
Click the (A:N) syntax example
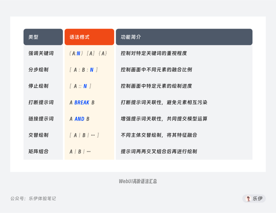pyautogui.click(x=76, y=53)
